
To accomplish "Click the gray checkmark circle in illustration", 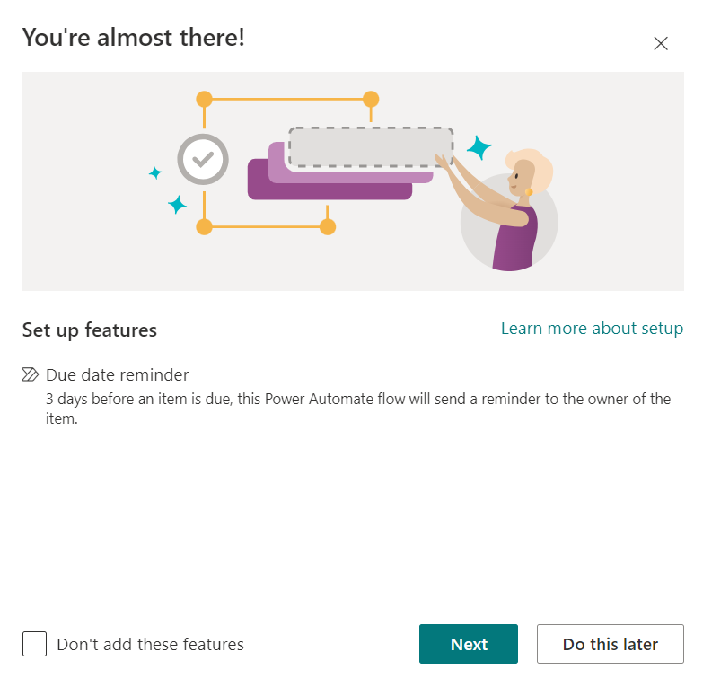I will 203,159.
